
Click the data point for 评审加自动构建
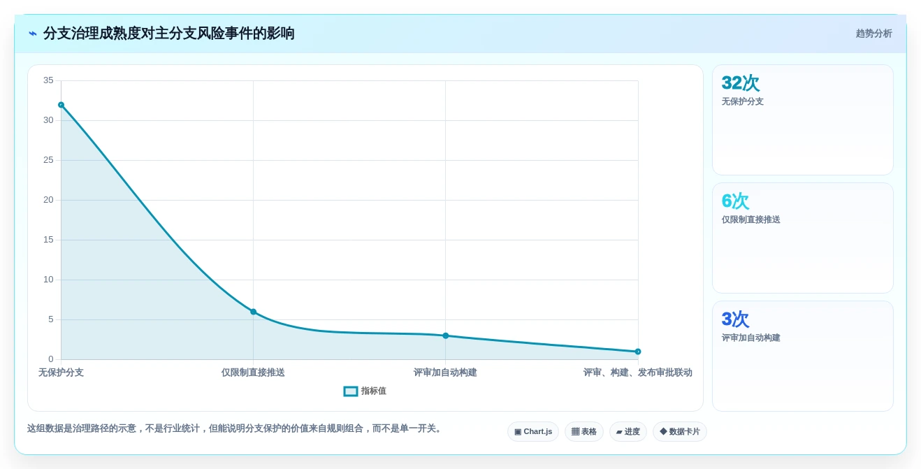pyautogui.click(x=446, y=335)
